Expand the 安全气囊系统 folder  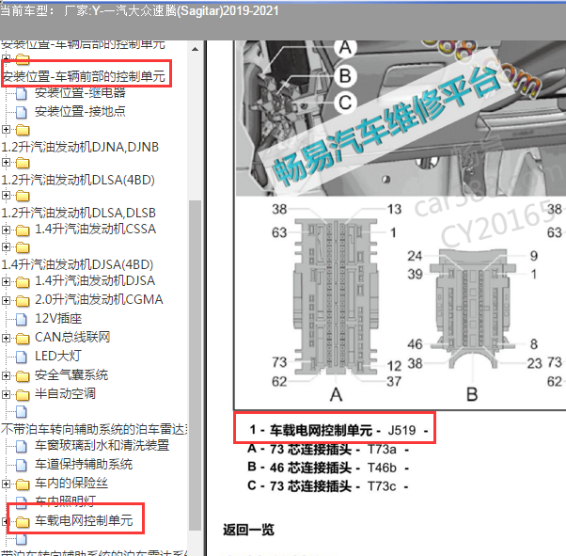pyautogui.click(x=6, y=375)
